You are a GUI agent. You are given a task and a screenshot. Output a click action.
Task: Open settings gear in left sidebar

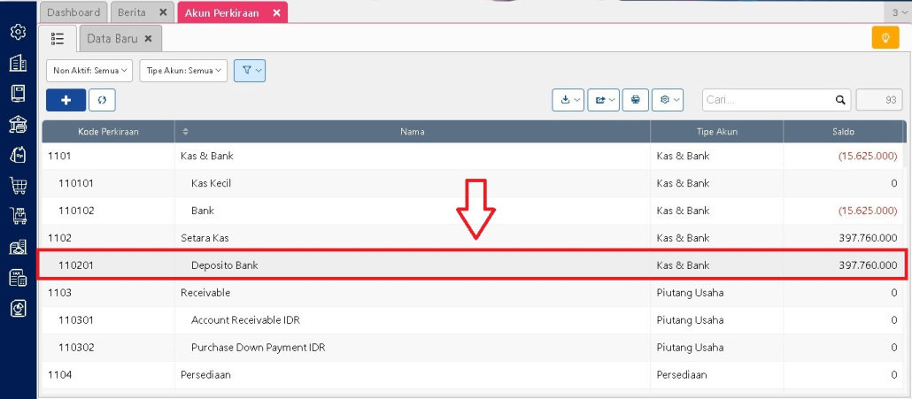18,33
